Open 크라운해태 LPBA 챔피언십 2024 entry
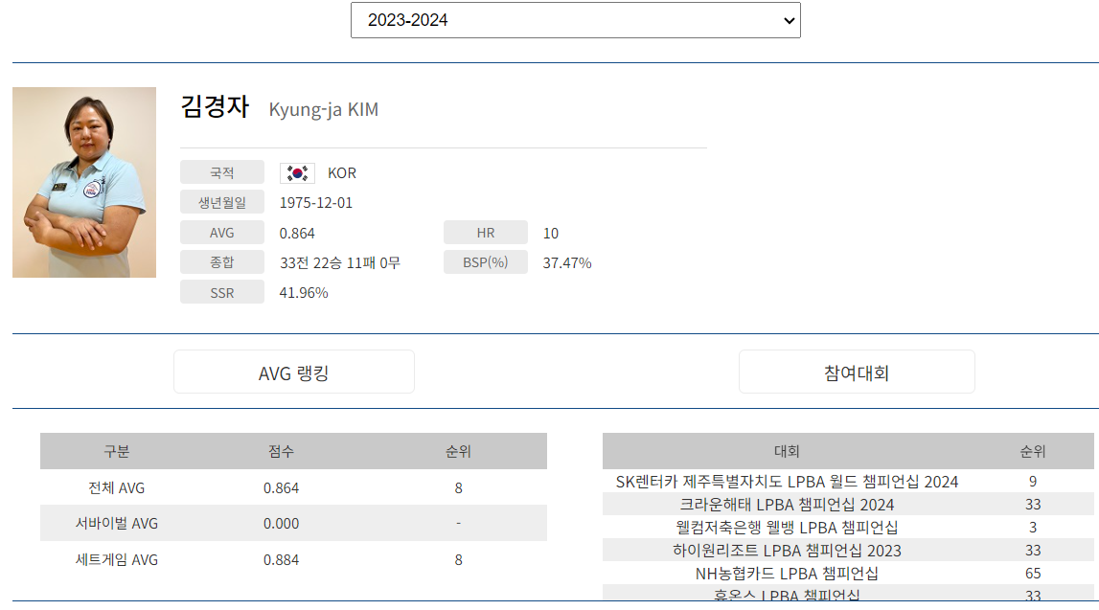The width and height of the screenshot is (1099, 610). pos(789,505)
